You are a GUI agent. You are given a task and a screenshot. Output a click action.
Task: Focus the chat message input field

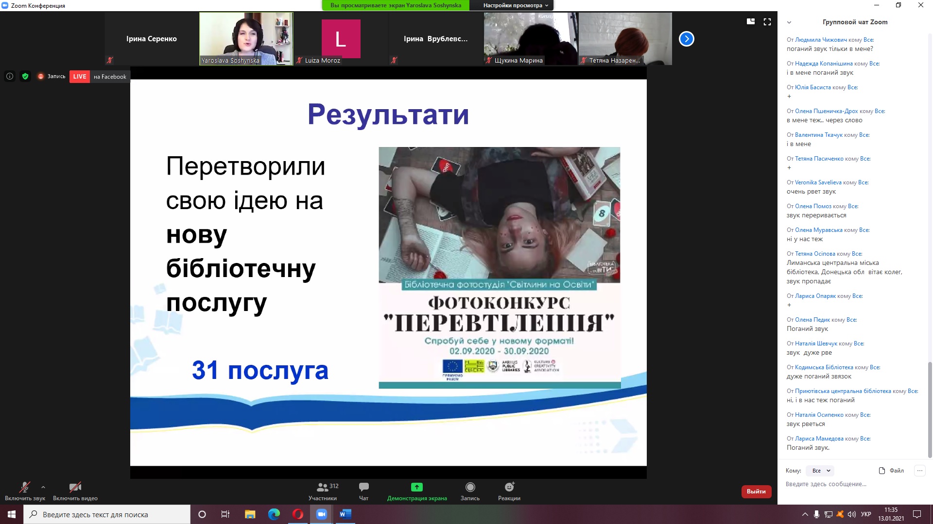point(854,484)
